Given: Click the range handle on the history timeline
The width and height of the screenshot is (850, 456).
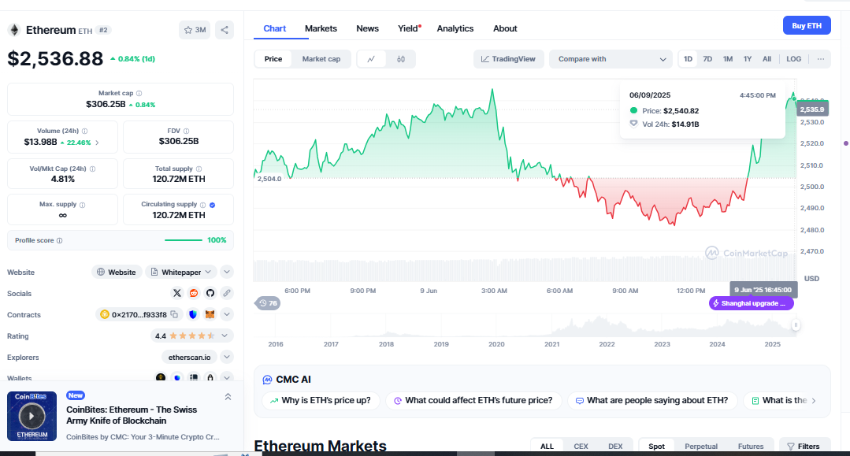Looking at the screenshot, I should [x=796, y=324].
